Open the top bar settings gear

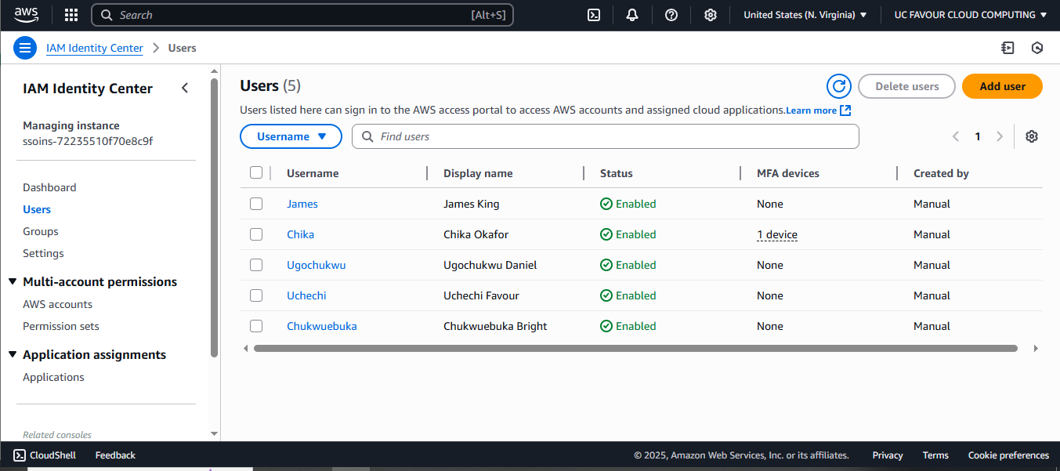point(711,15)
